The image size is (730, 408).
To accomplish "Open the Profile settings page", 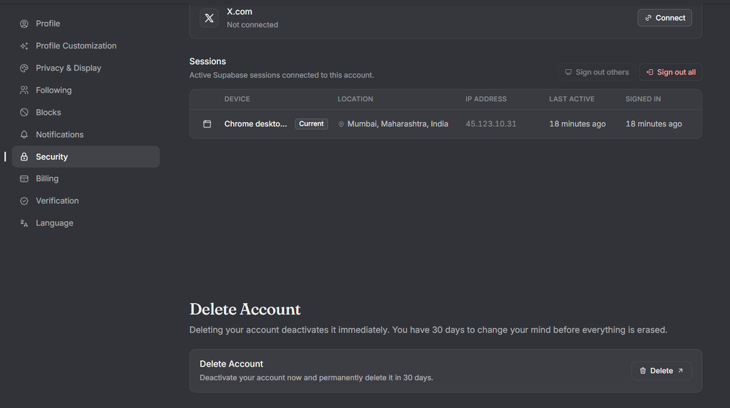I will tap(86, 24).
